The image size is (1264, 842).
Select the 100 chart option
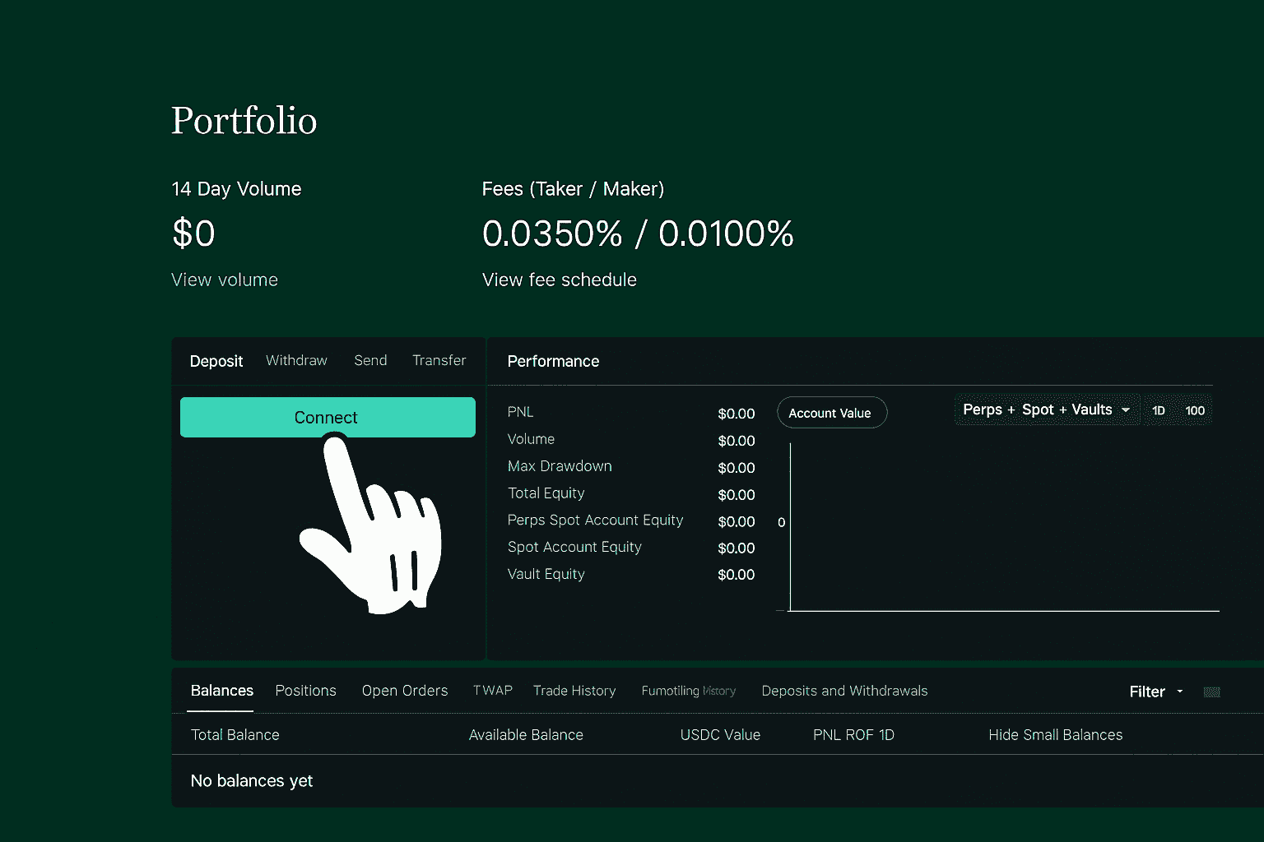click(x=1194, y=409)
